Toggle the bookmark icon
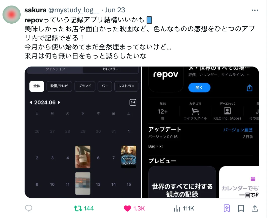 (x=241, y=208)
